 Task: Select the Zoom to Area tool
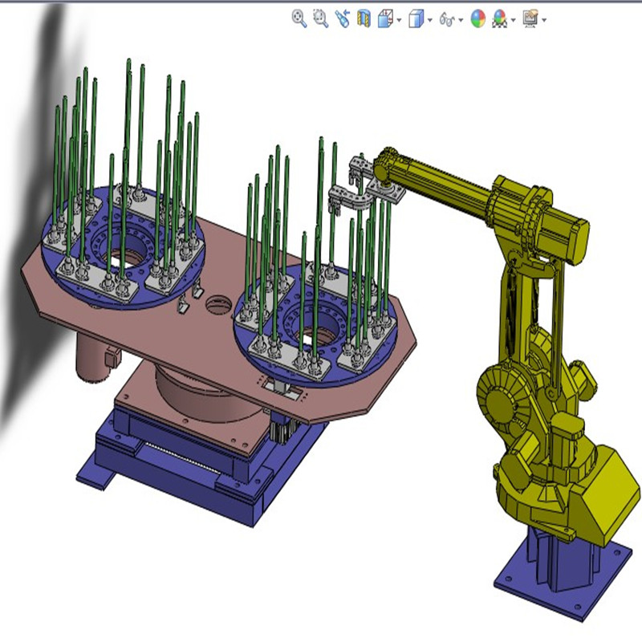[x=320, y=18]
